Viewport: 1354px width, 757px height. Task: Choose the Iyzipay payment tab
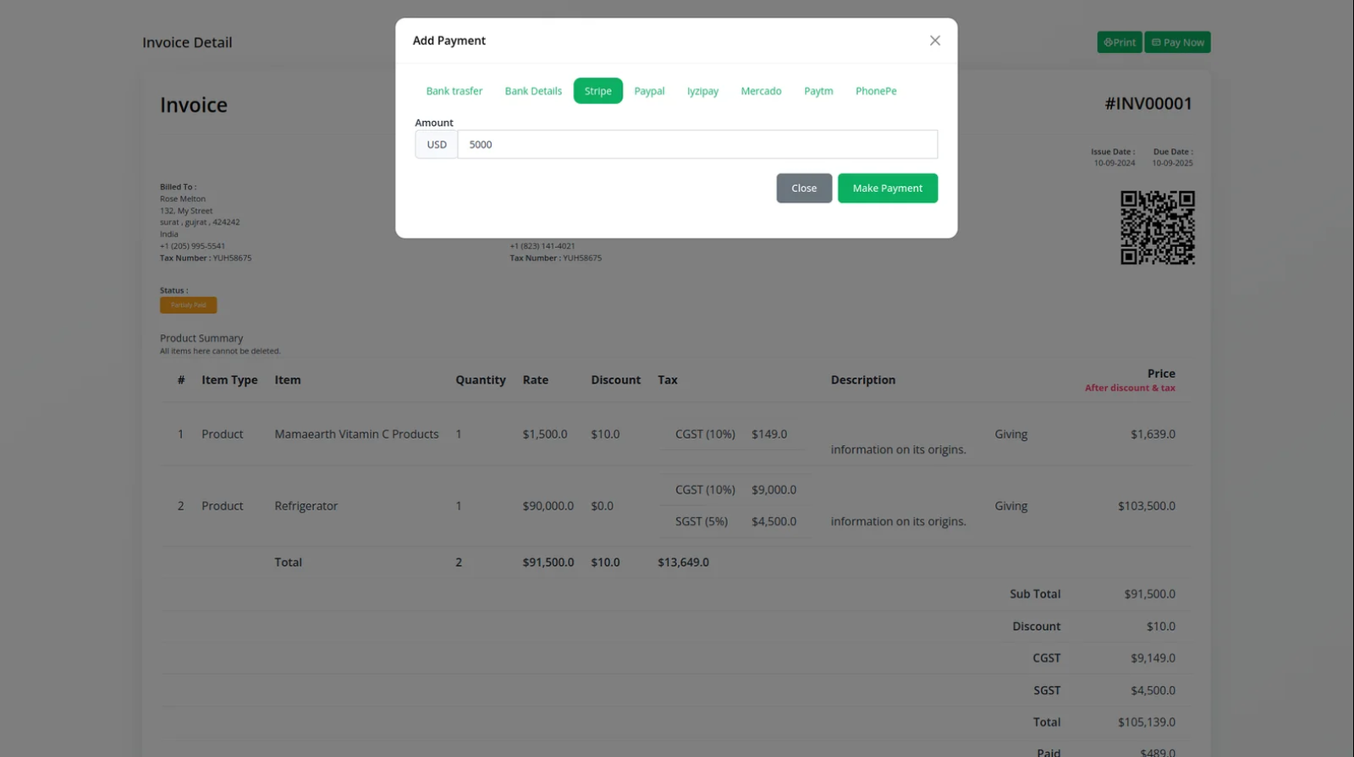(702, 91)
